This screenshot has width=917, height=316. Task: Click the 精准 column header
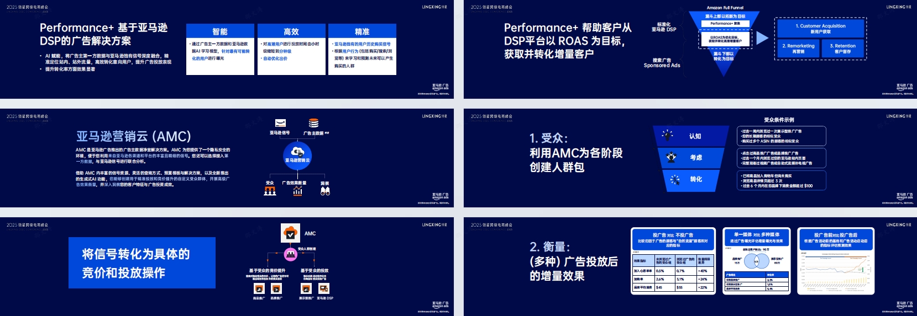(362, 31)
